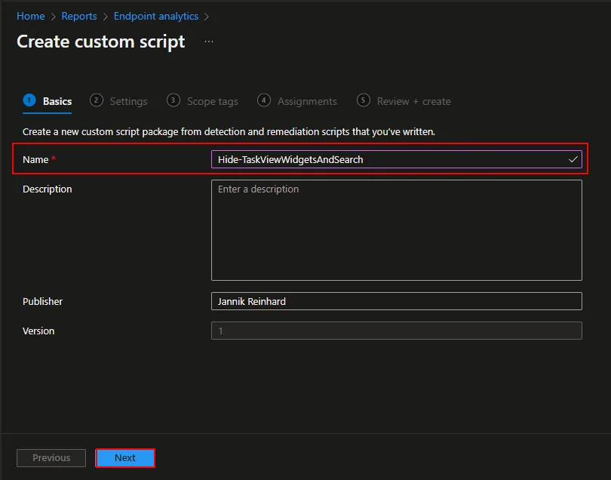
Task: Click the Publisher input field
Action: pos(396,301)
